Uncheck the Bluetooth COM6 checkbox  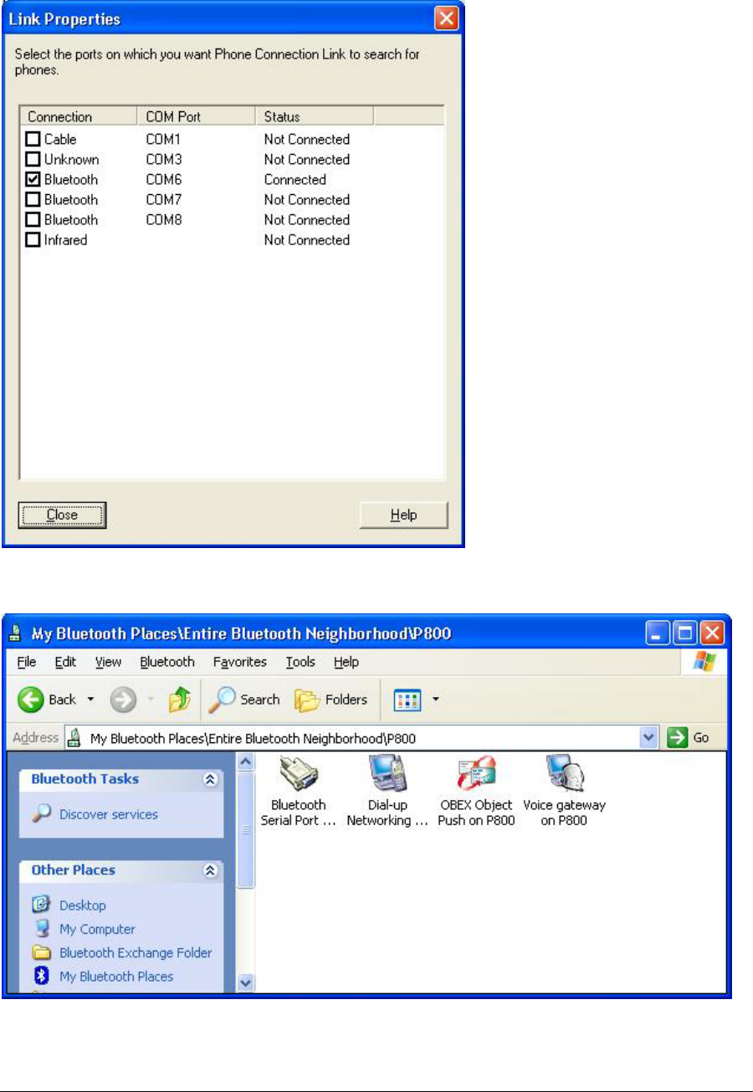pos(32,180)
